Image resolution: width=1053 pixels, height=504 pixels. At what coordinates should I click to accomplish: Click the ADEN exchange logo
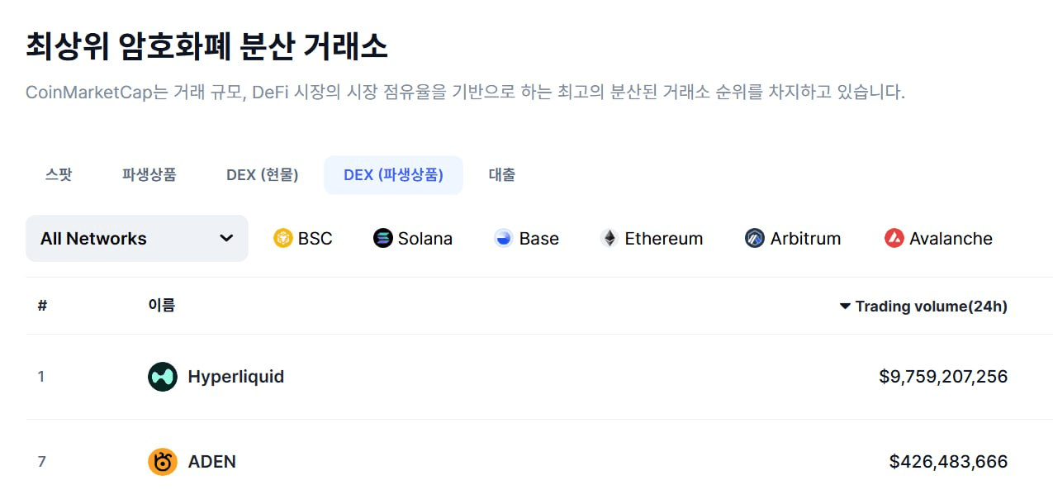(163, 461)
